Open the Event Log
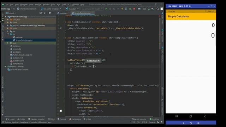The height and width of the screenshot is (127, 226). tap(154, 119)
